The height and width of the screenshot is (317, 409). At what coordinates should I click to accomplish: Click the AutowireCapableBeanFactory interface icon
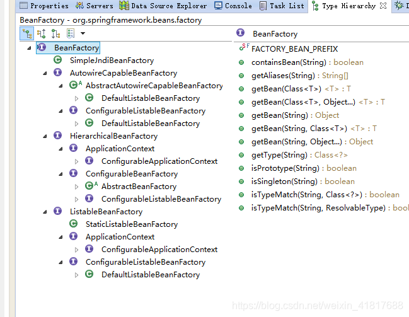tap(57, 72)
